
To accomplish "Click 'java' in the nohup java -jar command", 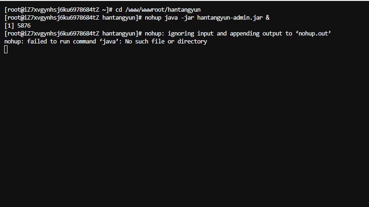I will click(x=171, y=18).
